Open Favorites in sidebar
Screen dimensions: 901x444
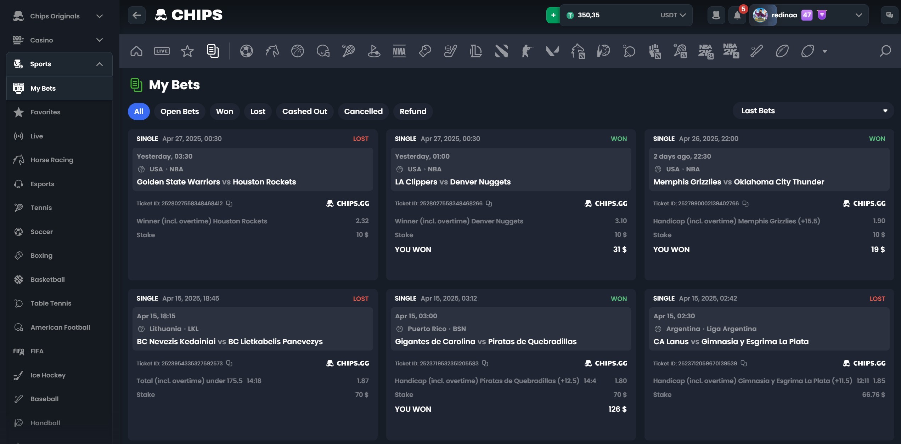[59, 112]
